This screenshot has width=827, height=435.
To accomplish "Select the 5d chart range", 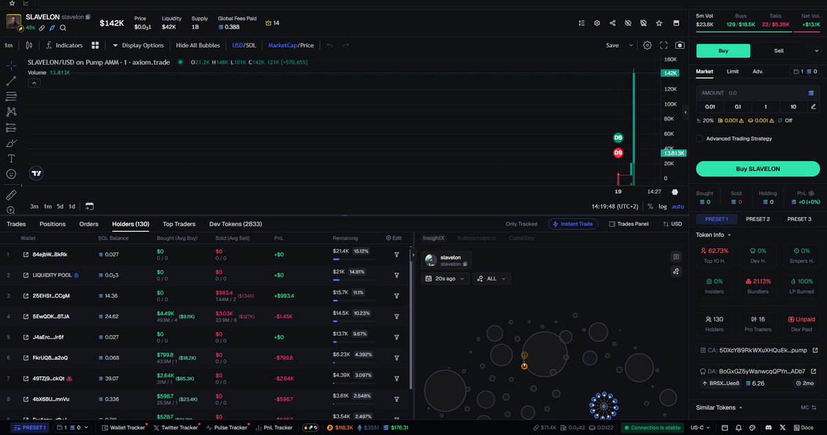I will pyautogui.click(x=60, y=206).
